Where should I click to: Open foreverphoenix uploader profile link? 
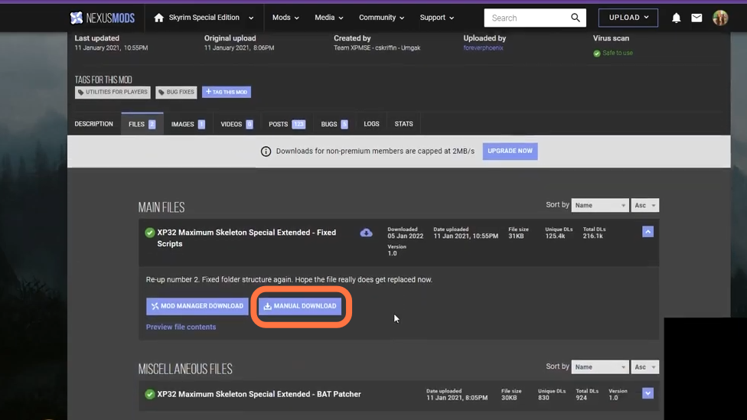(483, 47)
